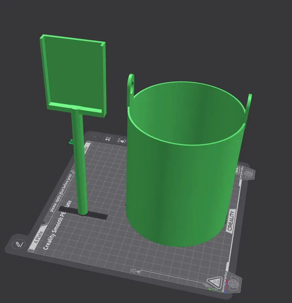Run auto-arrange via the AUTO plate icon
The width and height of the screenshot is (292, 303).
(x=122, y=140)
